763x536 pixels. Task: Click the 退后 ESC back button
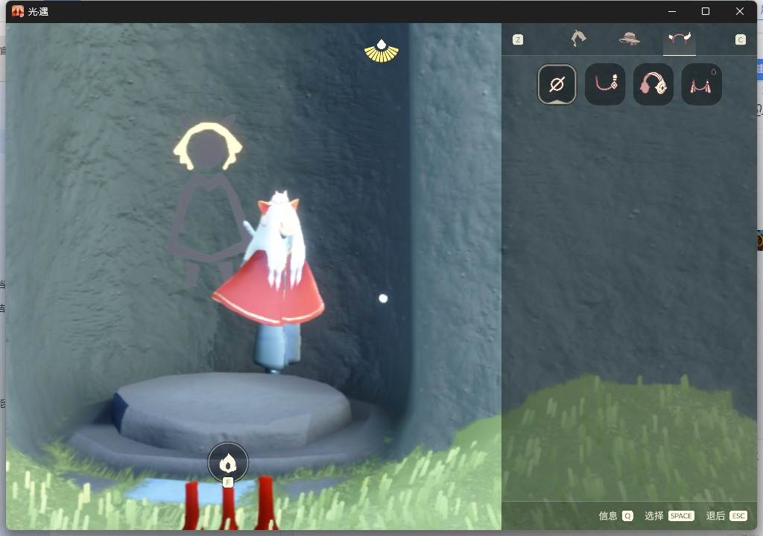tap(726, 516)
